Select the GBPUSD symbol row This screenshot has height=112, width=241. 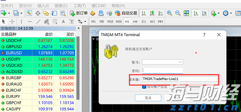point(38,47)
